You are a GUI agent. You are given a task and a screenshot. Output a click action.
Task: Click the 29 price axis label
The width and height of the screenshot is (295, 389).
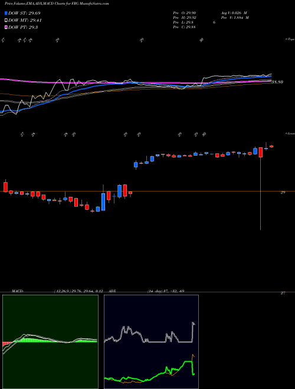click(283, 192)
